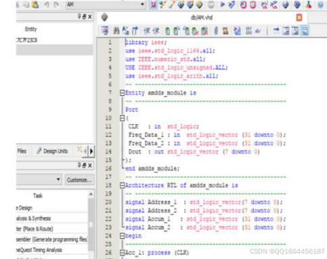The height and width of the screenshot is (259, 327).
Task: Toggle bookmark with first green bookmark icon
Action: coord(167,31)
